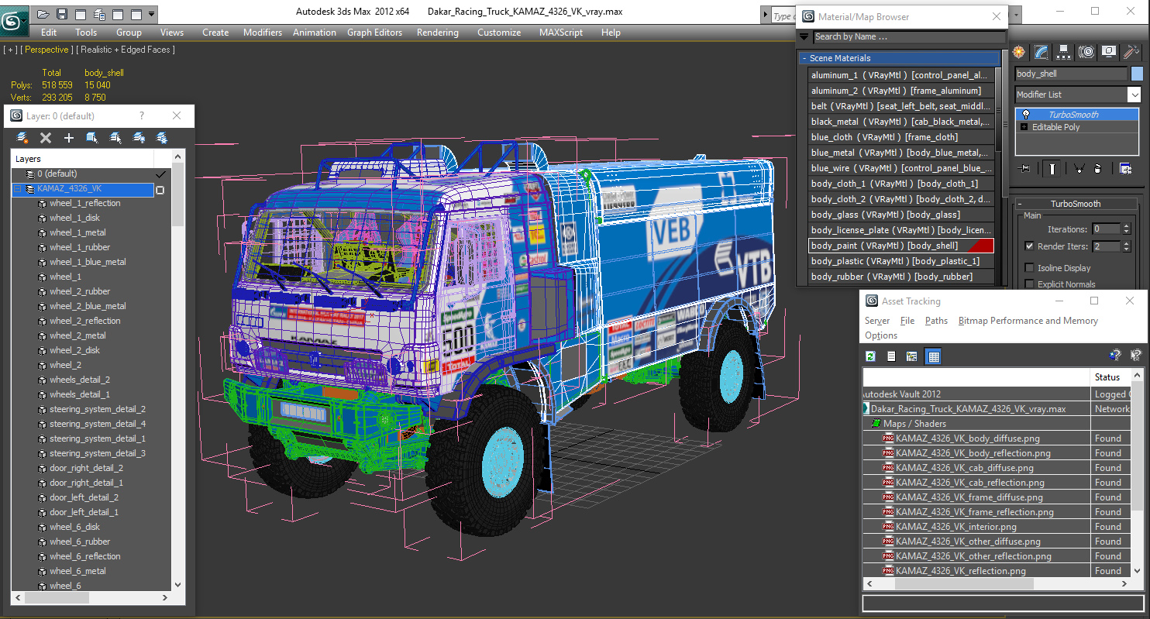This screenshot has height=619, width=1150.
Task: Open Paths menu in Asset Tracking
Action: pos(936,321)
